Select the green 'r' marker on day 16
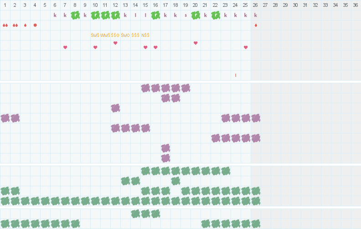This screenshot has height=229, width=361. tap(155, 15)
